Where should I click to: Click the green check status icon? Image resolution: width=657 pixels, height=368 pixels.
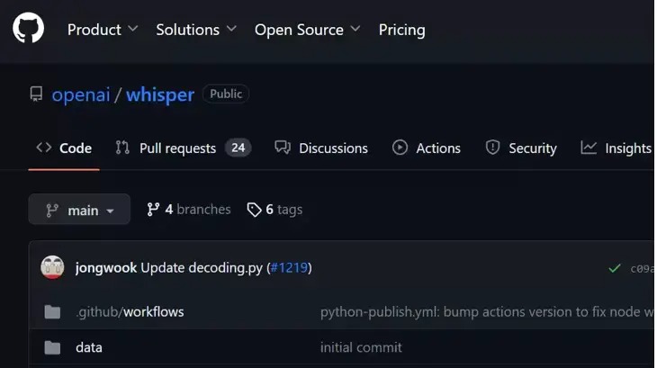pyautogui.click(x=615, y=268)
